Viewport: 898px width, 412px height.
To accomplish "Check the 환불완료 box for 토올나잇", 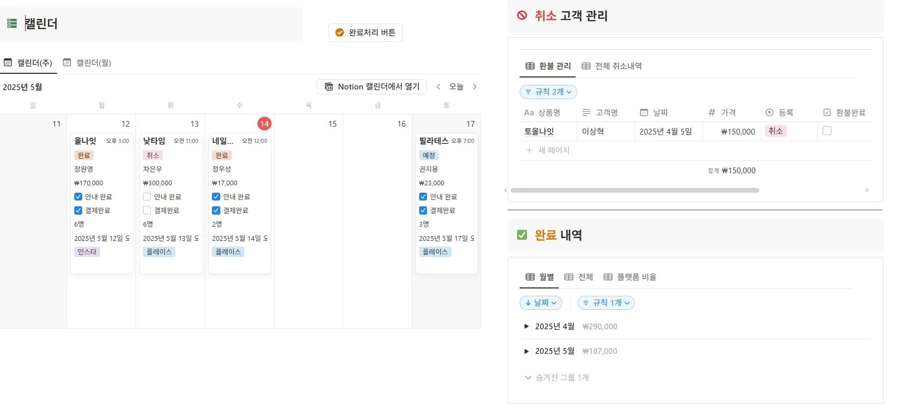I will [827, 131].
